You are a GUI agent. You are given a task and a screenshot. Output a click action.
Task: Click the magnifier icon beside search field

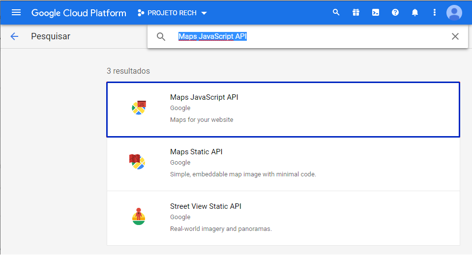161,36
